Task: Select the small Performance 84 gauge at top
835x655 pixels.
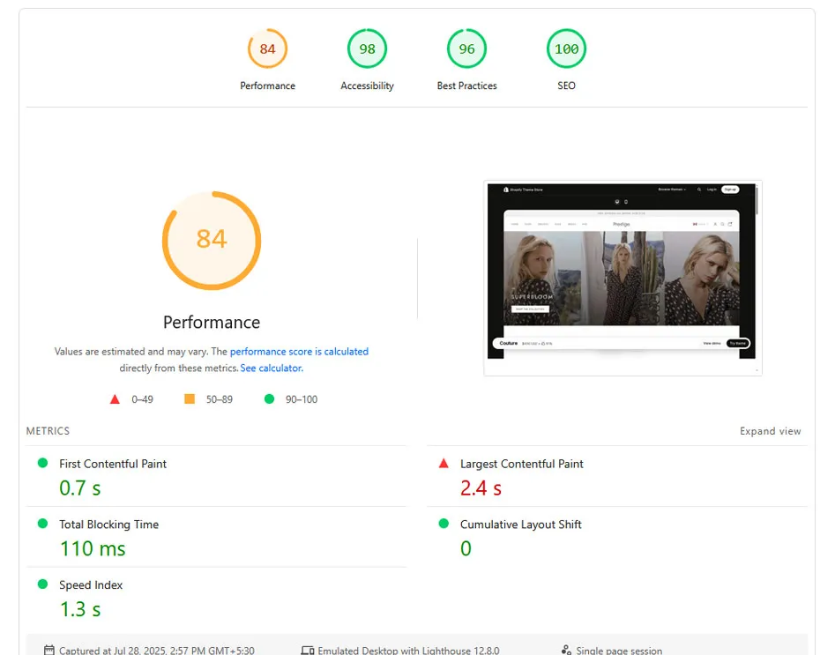Action: pos(267,49)
